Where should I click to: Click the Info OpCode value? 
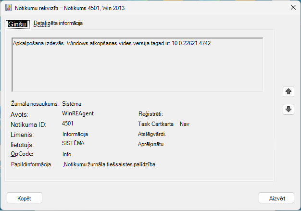(x=67, y=154)
